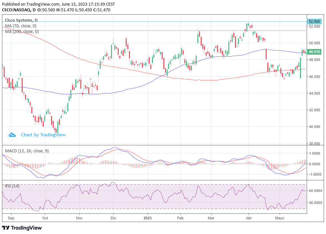
Task: Click the 'Feb' label on time axis
Action: [180, 218]
